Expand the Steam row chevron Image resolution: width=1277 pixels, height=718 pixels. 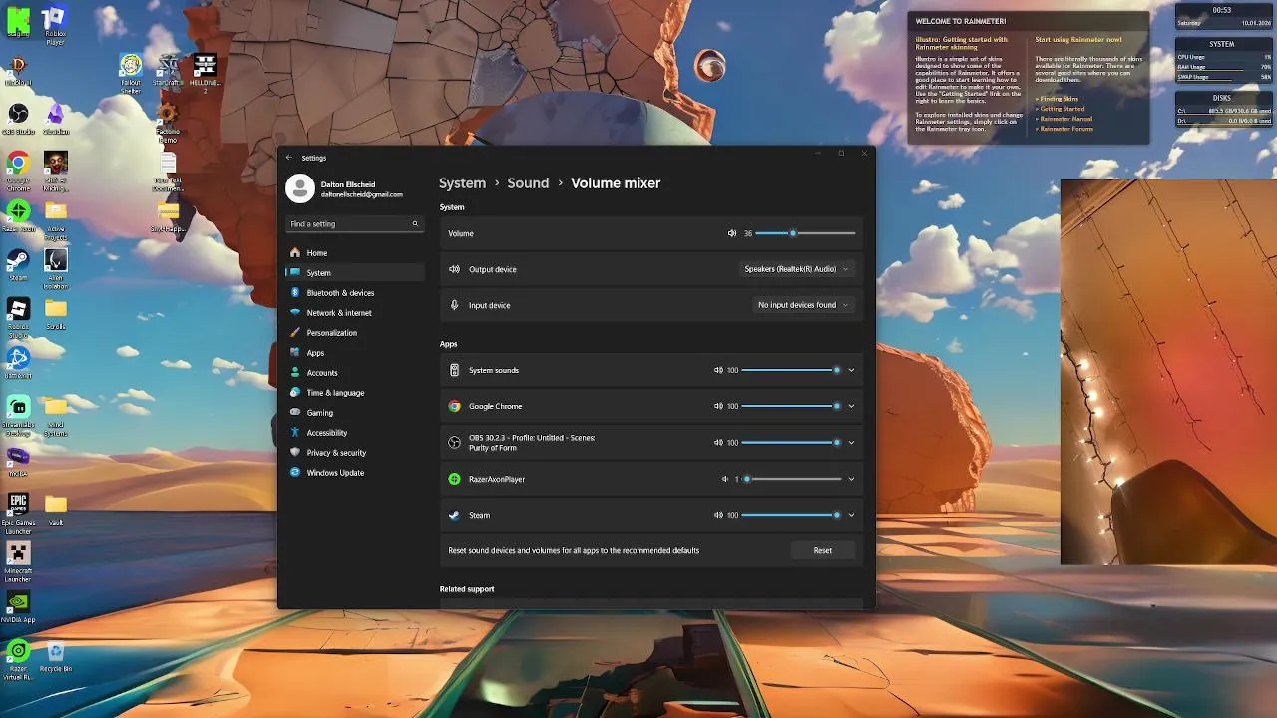tap(851, 515)
